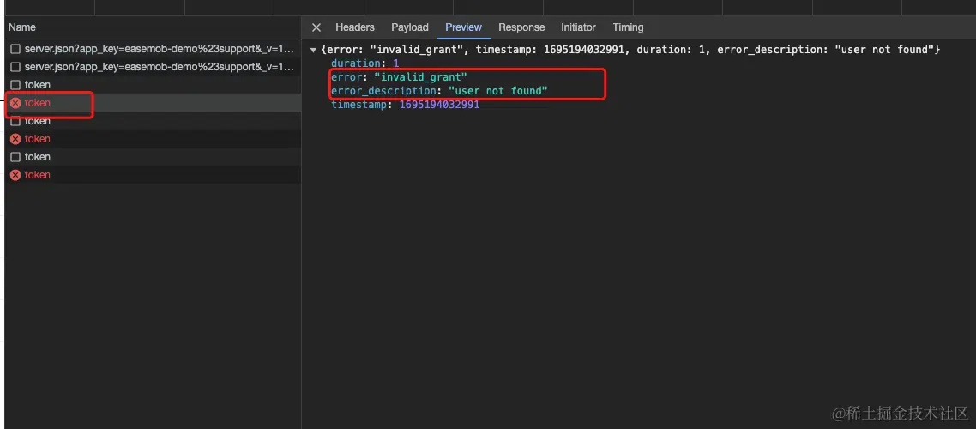Viewport: 976px width, 429px height.
Task: Click the "duration" key in the preview
Action: 355,63
